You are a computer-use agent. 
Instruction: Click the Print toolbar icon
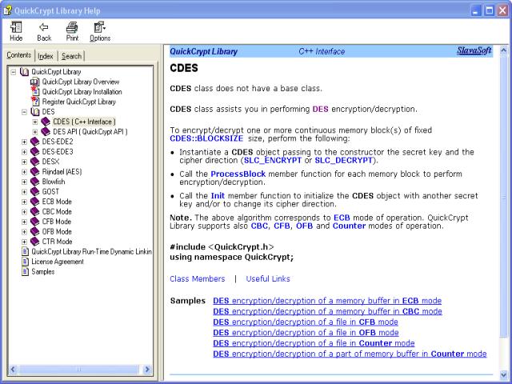click(x=72, y=27)
